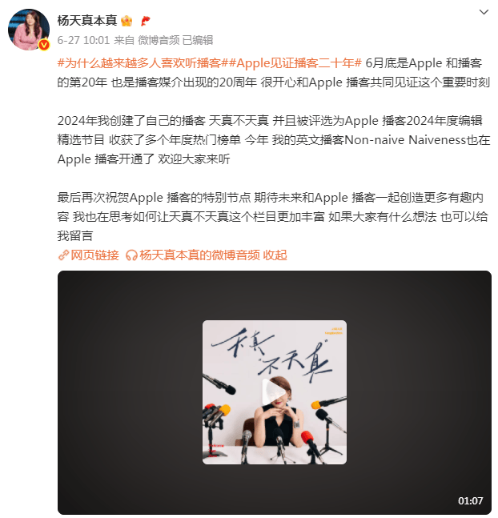Click the chain link icon beside 网页链接

point(63,255)
